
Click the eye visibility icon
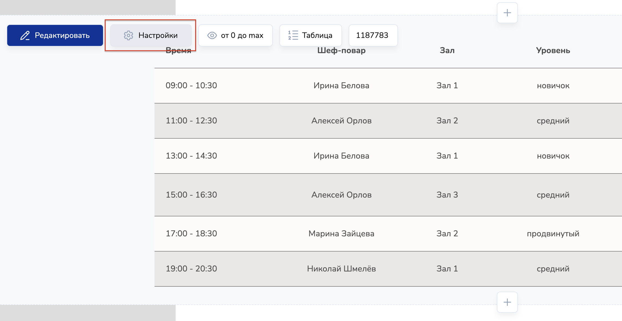click(x=212, y=35)
